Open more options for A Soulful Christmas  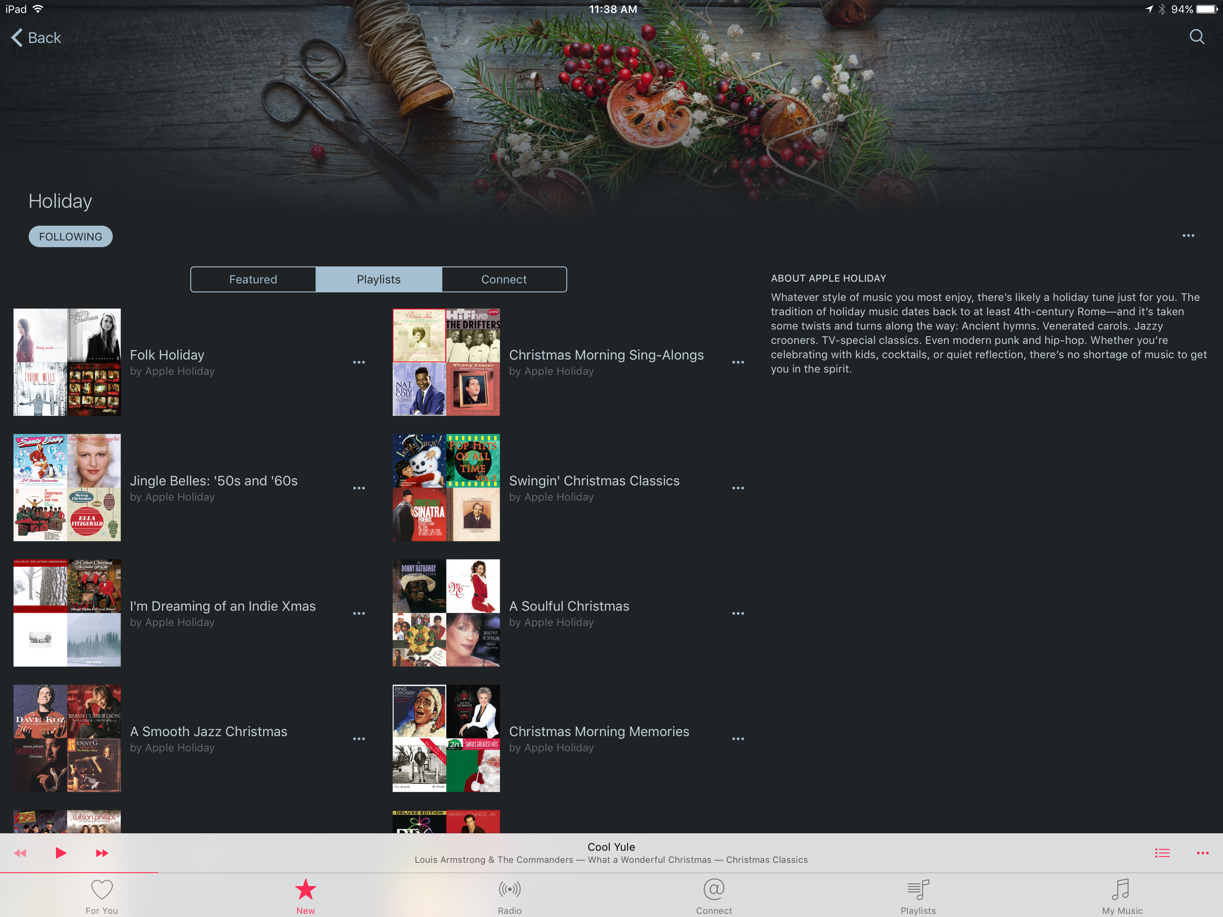coord(738,613)
